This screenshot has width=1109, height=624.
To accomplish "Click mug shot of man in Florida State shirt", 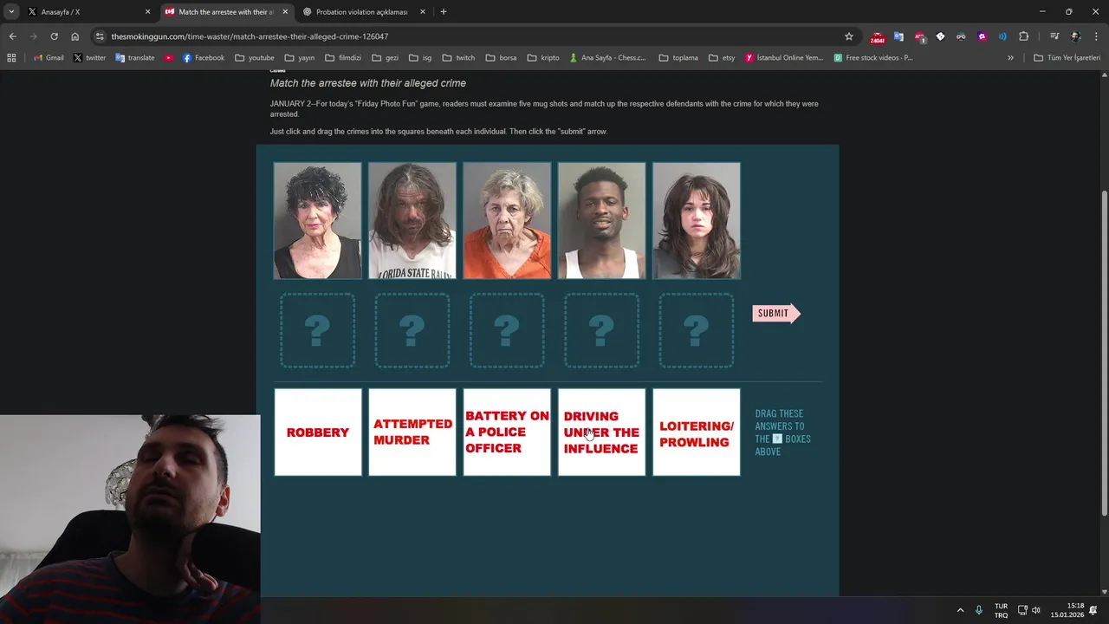I will point(412,220).
